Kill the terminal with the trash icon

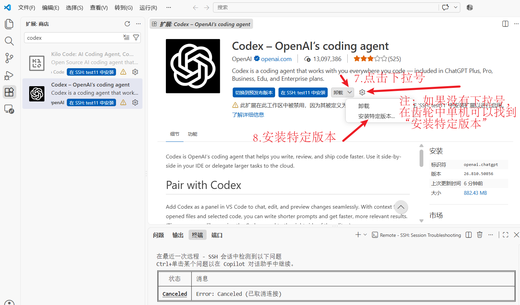[480, 235]
